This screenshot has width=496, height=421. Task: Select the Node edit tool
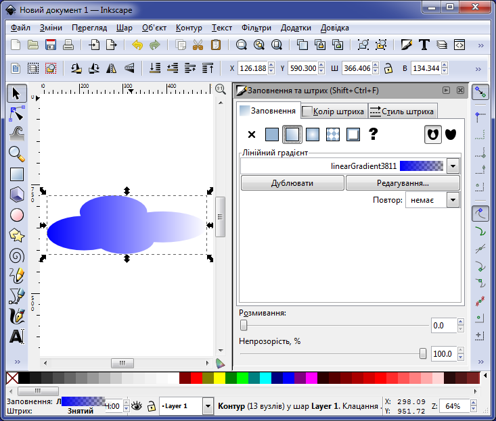click(17, 113)
